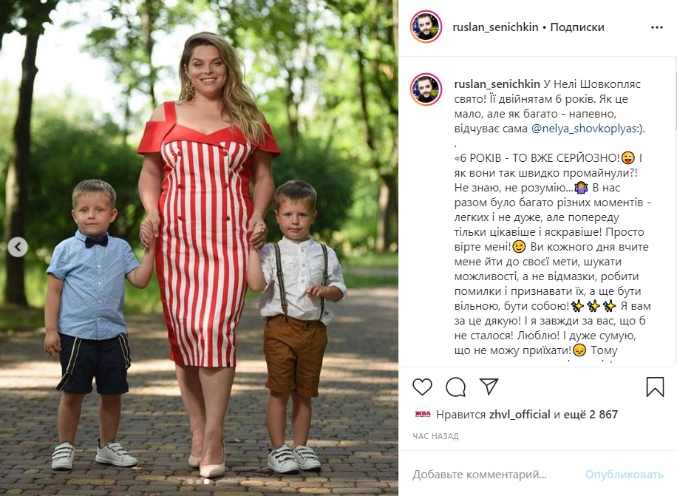The width and height of the screenshot is (677, 496).
Task: Click ruslan_senichkin username in caption
Action: [x=497, y=84]
